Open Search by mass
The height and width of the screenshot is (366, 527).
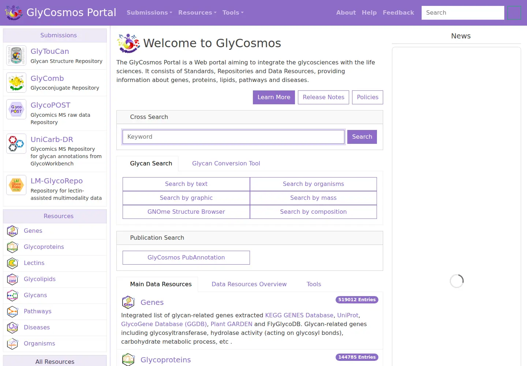tap(313, 198)
